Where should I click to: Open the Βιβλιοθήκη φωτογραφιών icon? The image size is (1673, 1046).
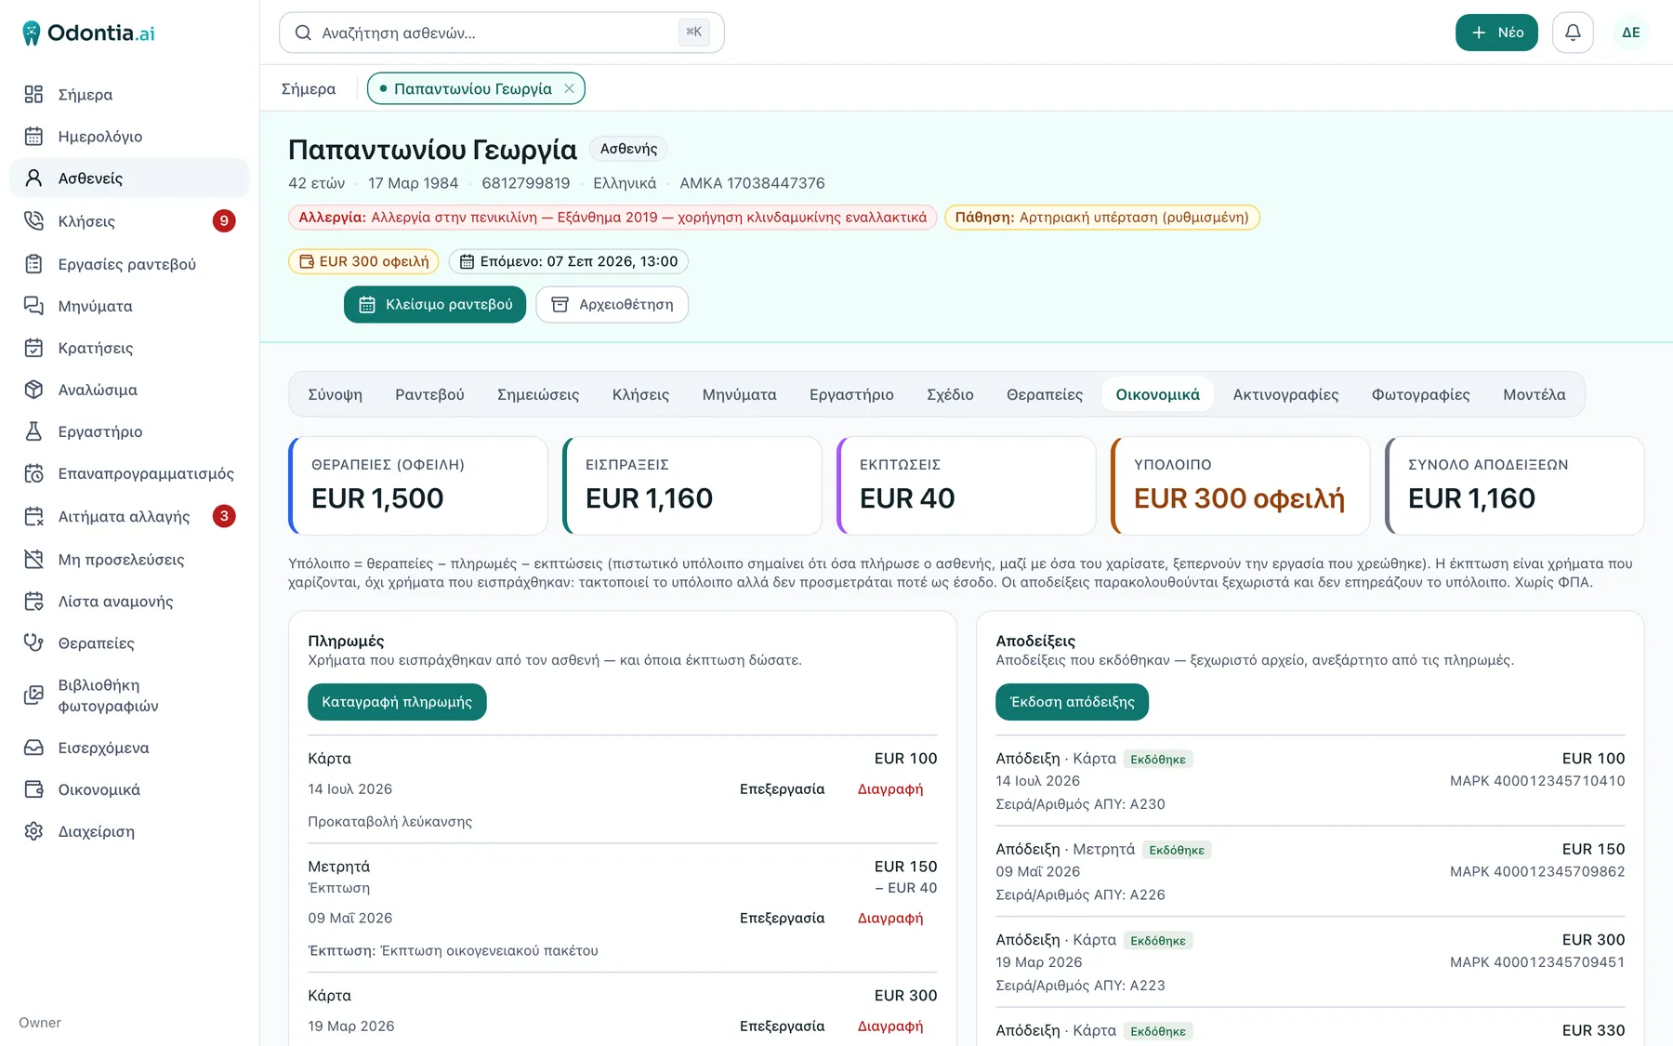tap(33, 695)
